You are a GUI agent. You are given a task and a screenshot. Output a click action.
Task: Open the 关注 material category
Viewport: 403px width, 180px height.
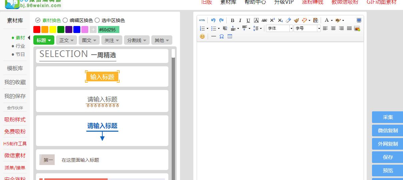(112, 40)
